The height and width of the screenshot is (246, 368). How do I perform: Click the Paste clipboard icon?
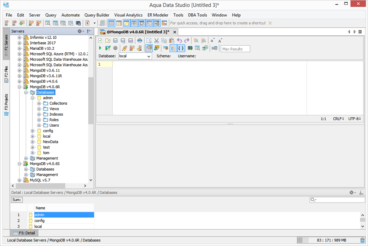tap(172, 41)
